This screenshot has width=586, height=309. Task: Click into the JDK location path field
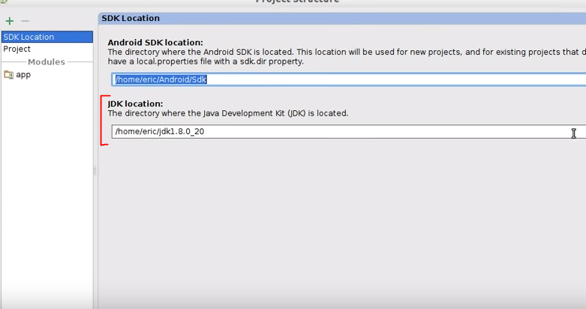click(348, 131)
